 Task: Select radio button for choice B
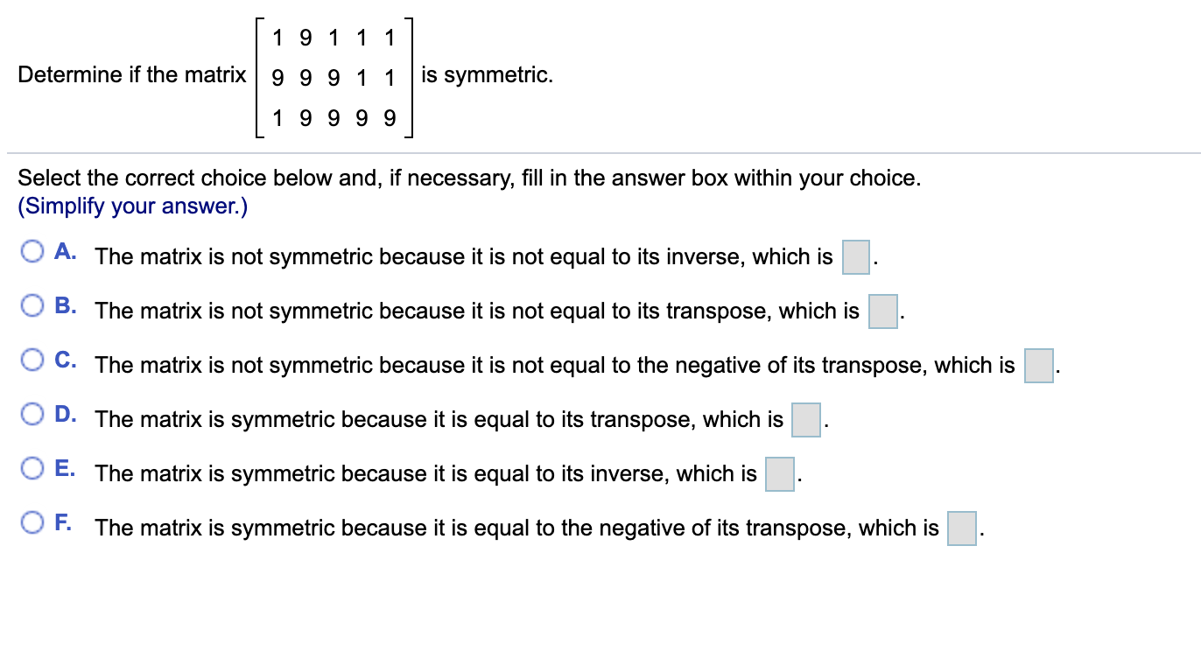[32, 304]
